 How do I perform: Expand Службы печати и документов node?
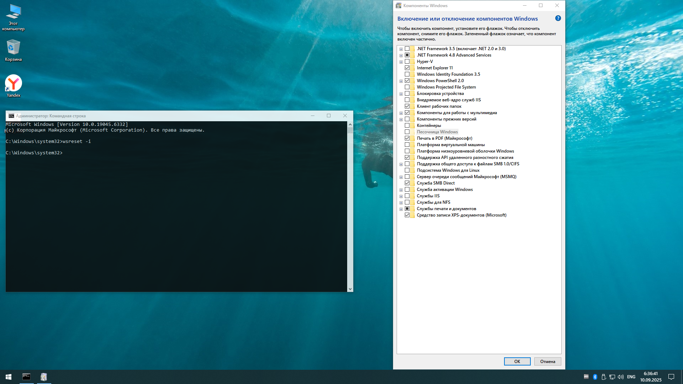(x=401, y=209)
